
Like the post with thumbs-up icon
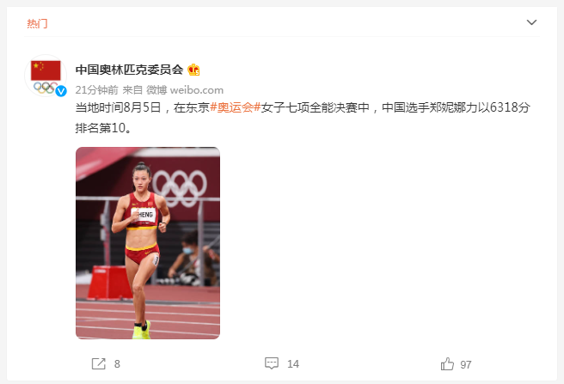click(447, 363)
